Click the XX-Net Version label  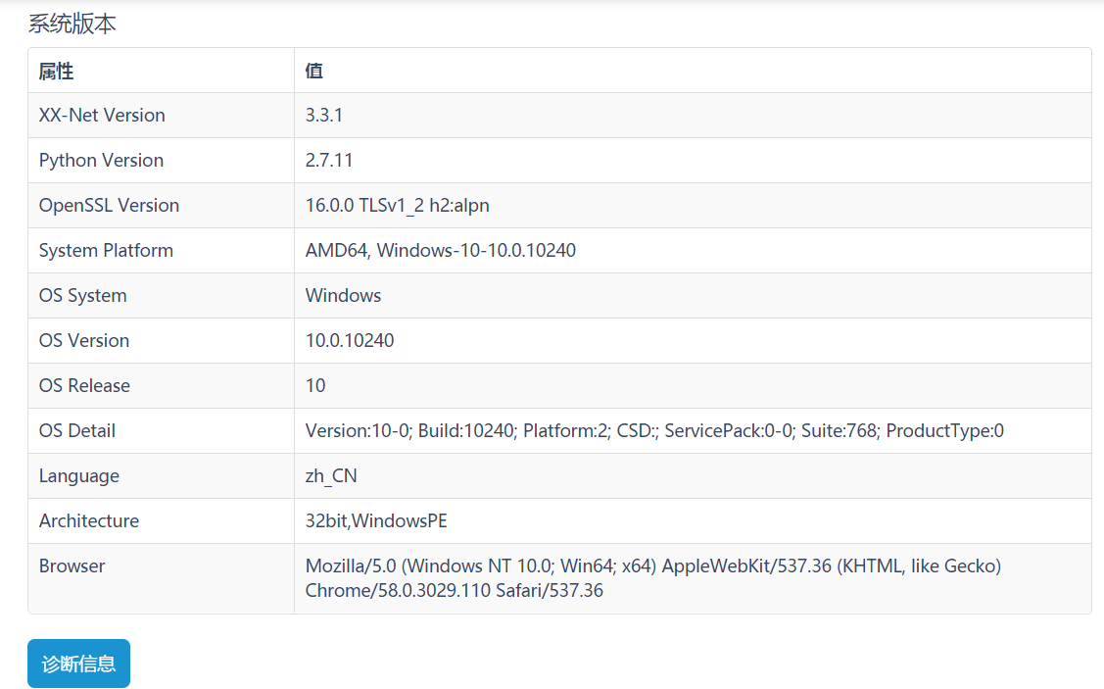coord(102,115)
